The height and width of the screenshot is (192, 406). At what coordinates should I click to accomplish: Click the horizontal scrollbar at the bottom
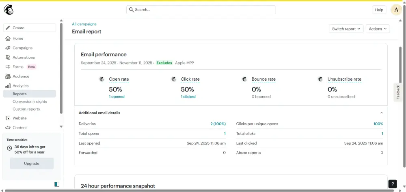pos(195,190)
